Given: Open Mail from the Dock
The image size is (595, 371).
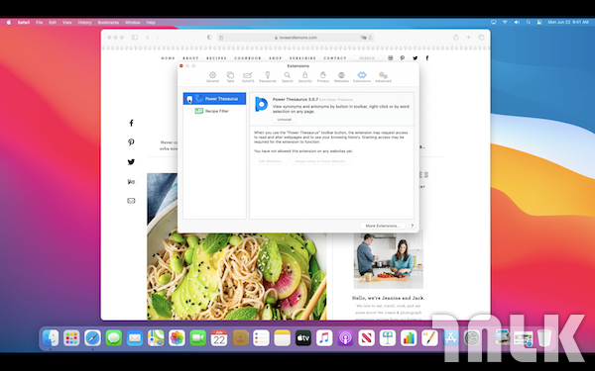Looking at the screenshot, I should (x=135, y=338).
